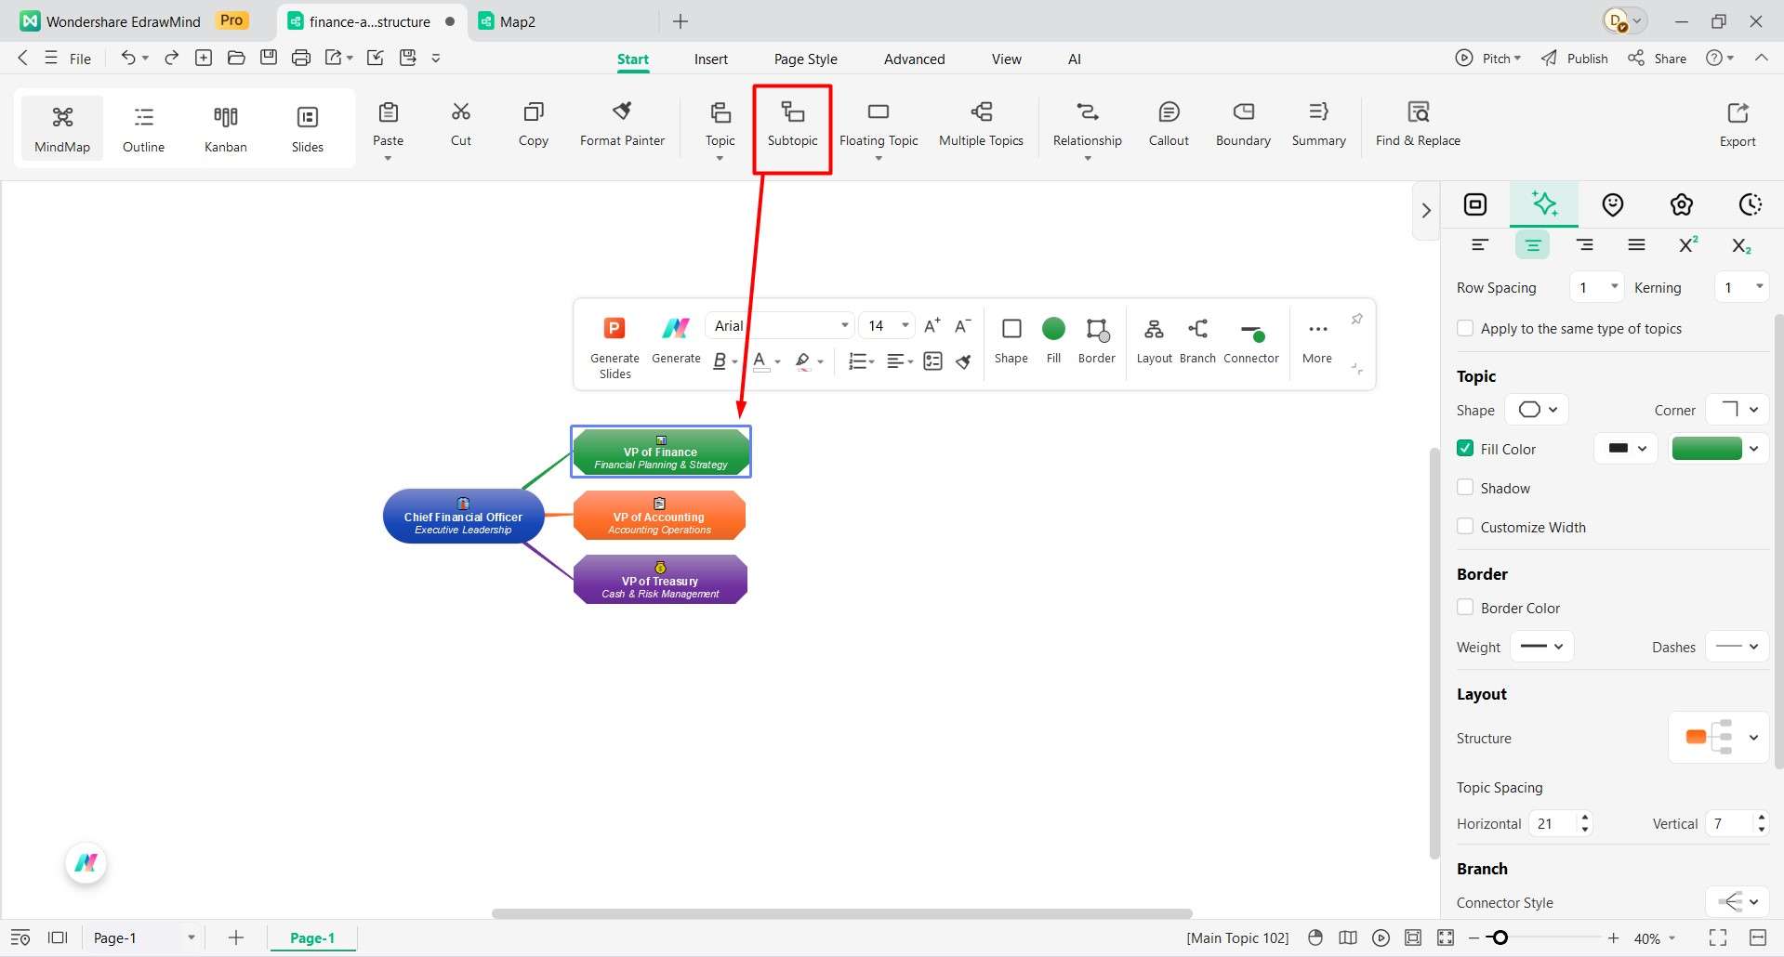Add Multiple Topics

981,125
